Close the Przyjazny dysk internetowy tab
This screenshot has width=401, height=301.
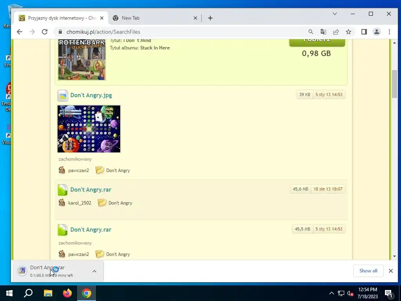coord(102,18)
